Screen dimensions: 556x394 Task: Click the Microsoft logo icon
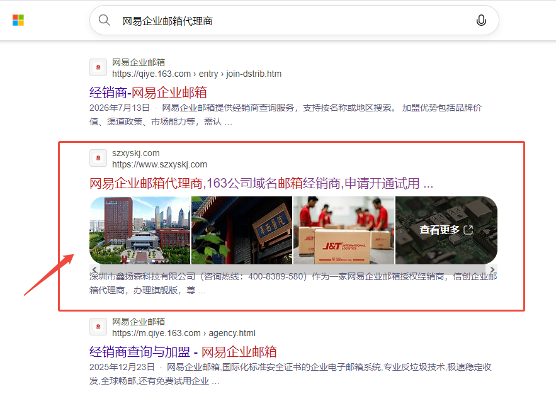click(x=18, y=20)
